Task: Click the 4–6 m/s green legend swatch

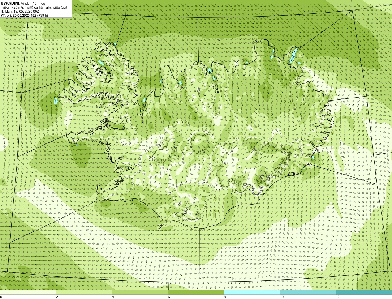Action: 140,292
